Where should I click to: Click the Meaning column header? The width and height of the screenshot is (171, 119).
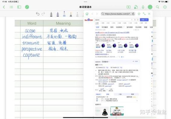[63, 23]
